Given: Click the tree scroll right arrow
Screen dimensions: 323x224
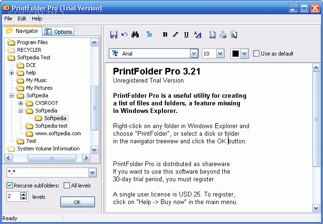Looking at the screenshot, I should (x=86, y=158).
